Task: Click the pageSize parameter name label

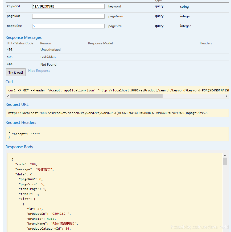Action: coord(14,26)
